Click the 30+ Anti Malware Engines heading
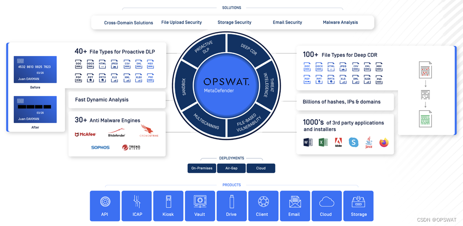The width and height of the screenshot is (463, 226). (108, 120)
